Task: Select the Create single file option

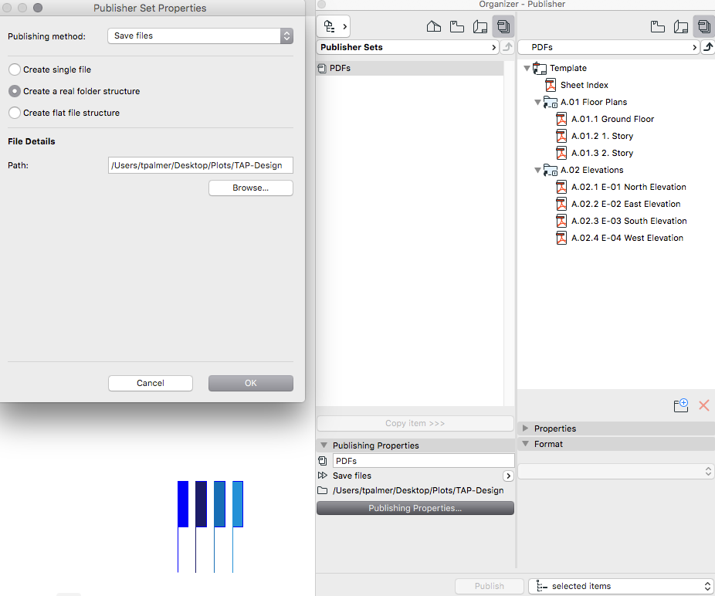Action: 14,69
